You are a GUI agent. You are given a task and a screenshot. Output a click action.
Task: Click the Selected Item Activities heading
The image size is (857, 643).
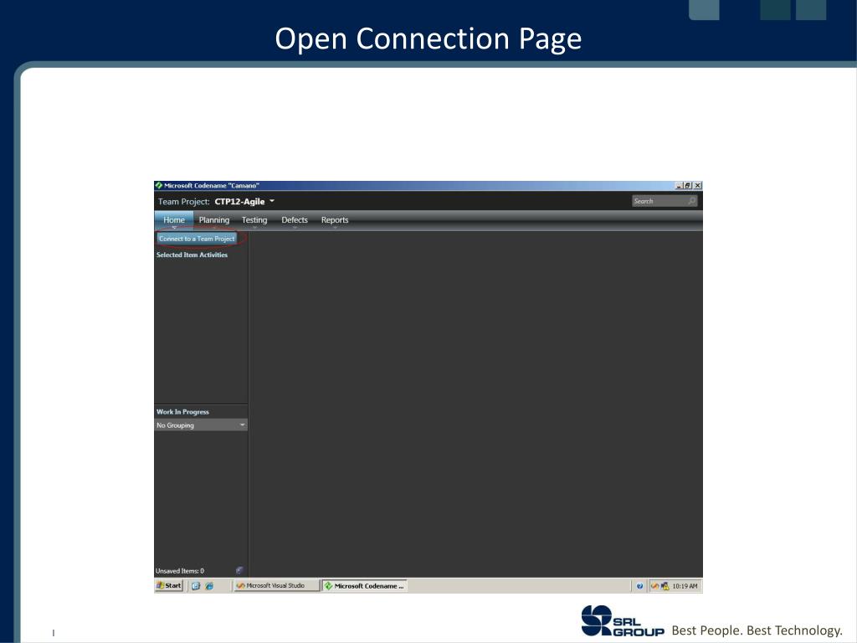click(x=192, y=255)
